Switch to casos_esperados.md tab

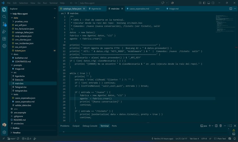(x=139, y=9)
